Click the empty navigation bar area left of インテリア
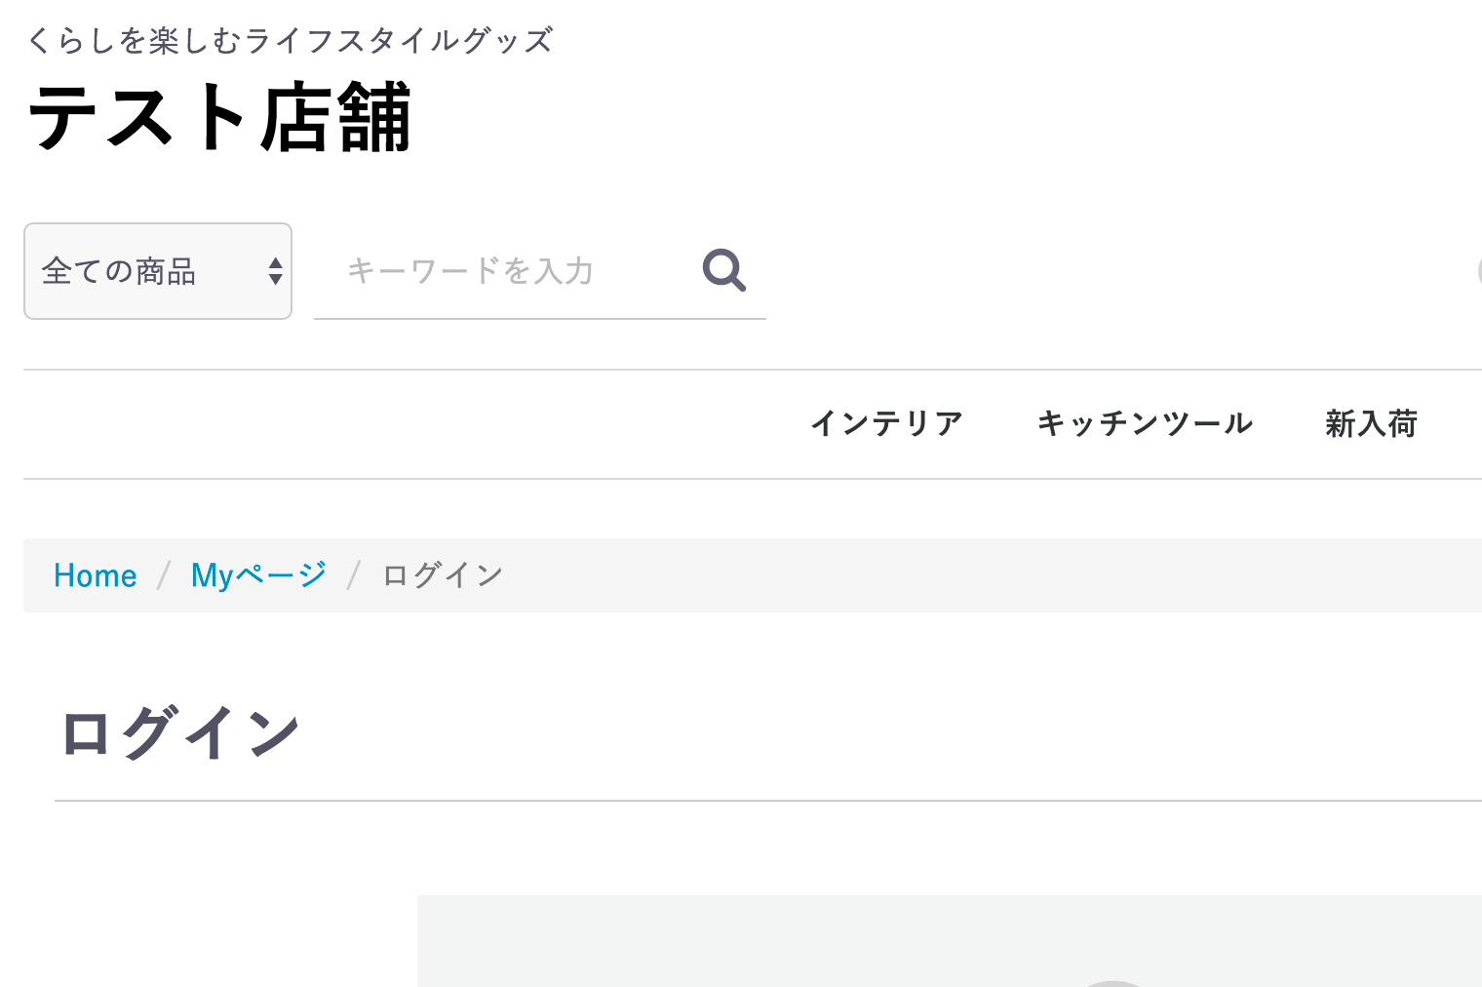This screenshot has width=1482, height=987. 409,424
